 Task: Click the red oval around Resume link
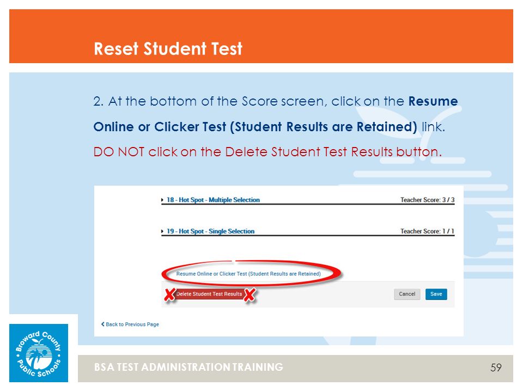click(x=252, y=273)
